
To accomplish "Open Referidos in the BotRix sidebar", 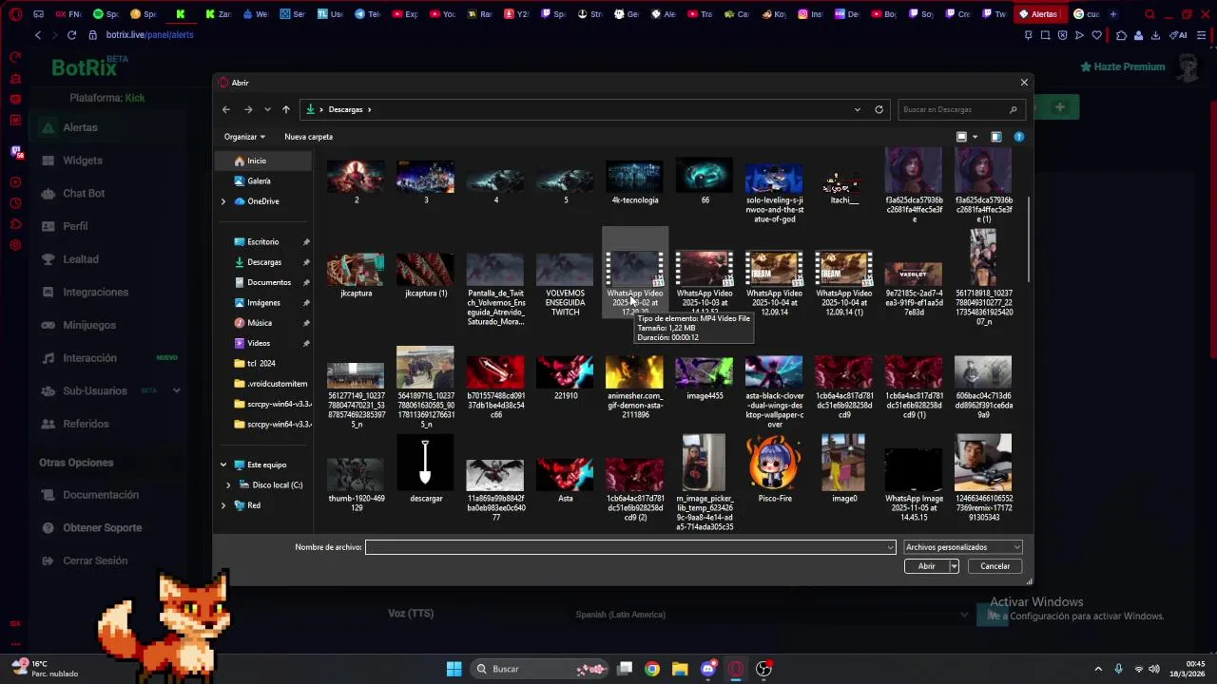I will point(86,424).
